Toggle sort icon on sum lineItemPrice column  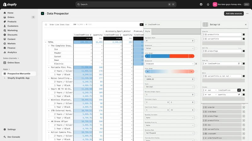pyautogui.click(x=239, y=90)
